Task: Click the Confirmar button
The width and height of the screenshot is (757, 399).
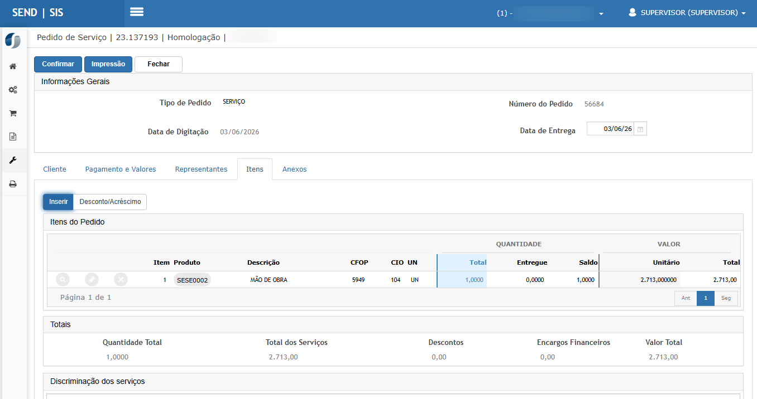Action: [x=58, y=64]
